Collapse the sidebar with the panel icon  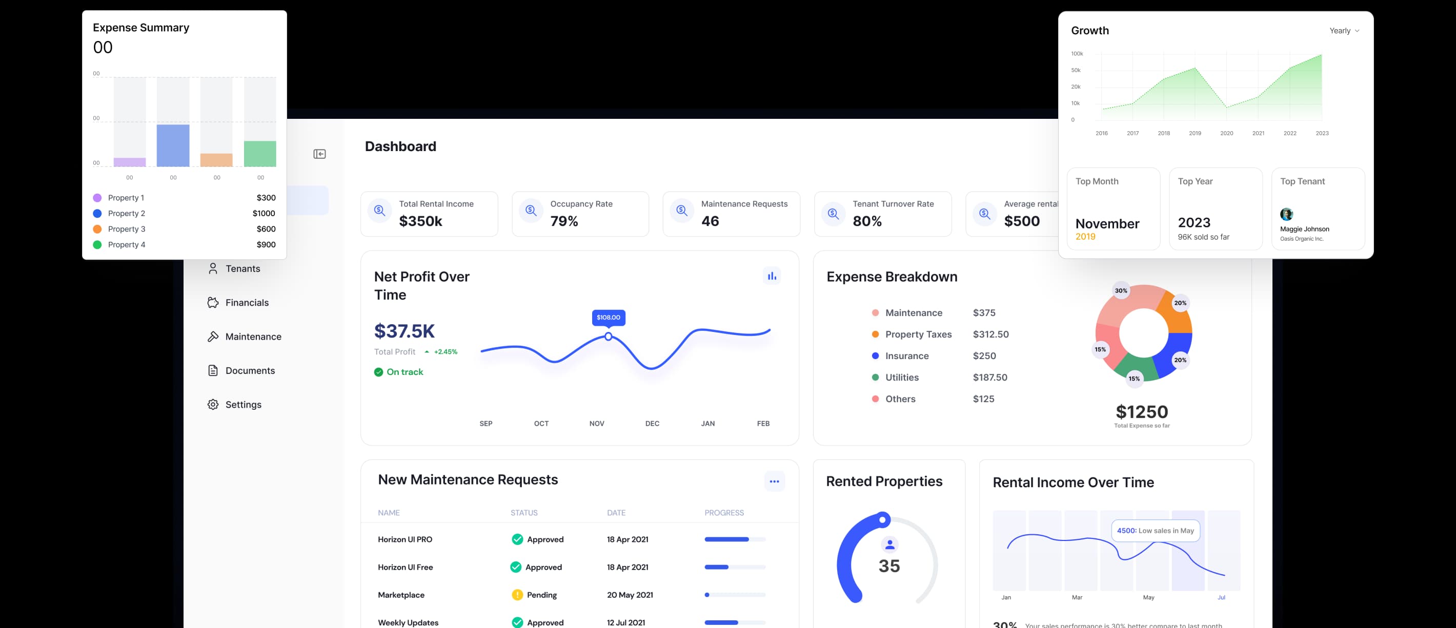(319, 154)
